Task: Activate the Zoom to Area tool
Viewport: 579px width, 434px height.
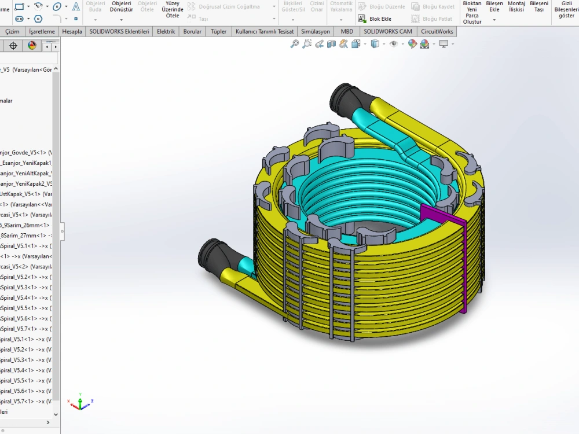Action: click(307, 43)
